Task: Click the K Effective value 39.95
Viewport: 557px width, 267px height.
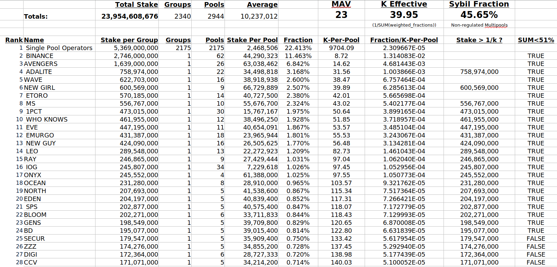Action: (404, 15)
